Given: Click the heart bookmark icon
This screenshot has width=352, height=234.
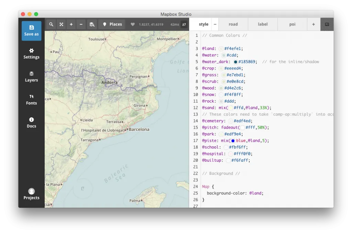Looking at the screenshot, I should point(133,24).
